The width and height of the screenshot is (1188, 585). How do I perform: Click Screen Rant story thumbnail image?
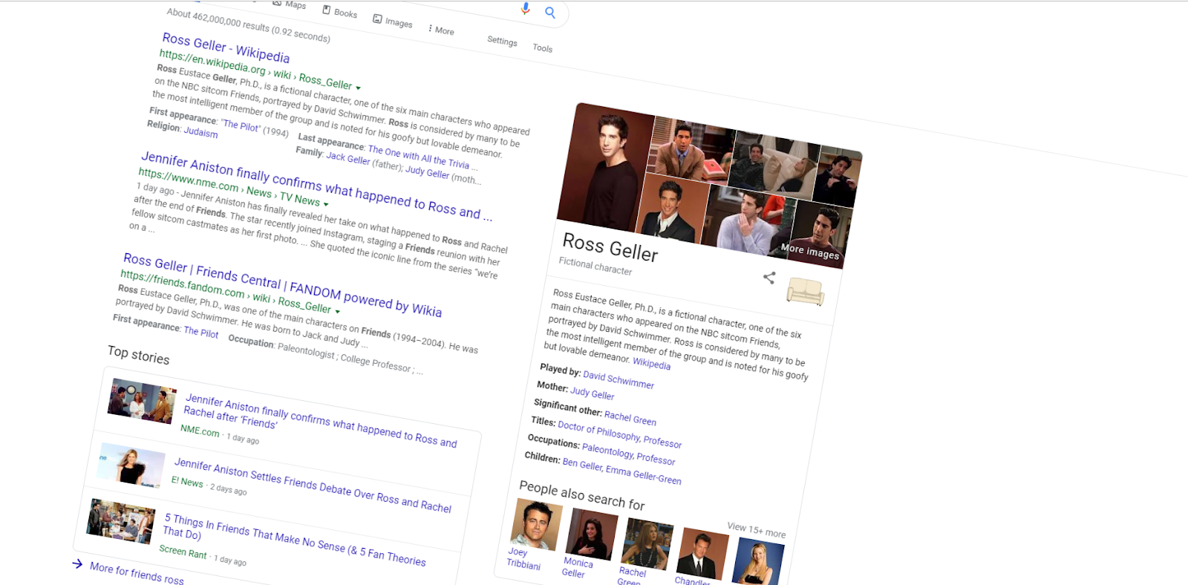click(x=120, y=521)
